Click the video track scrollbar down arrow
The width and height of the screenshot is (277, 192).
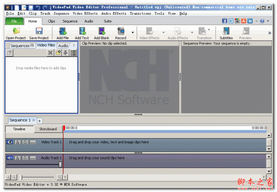[x=269, y=149]
